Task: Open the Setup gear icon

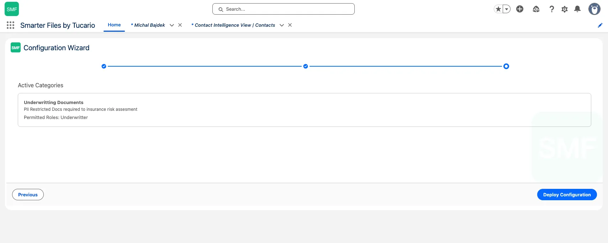Action: (565, 9)
